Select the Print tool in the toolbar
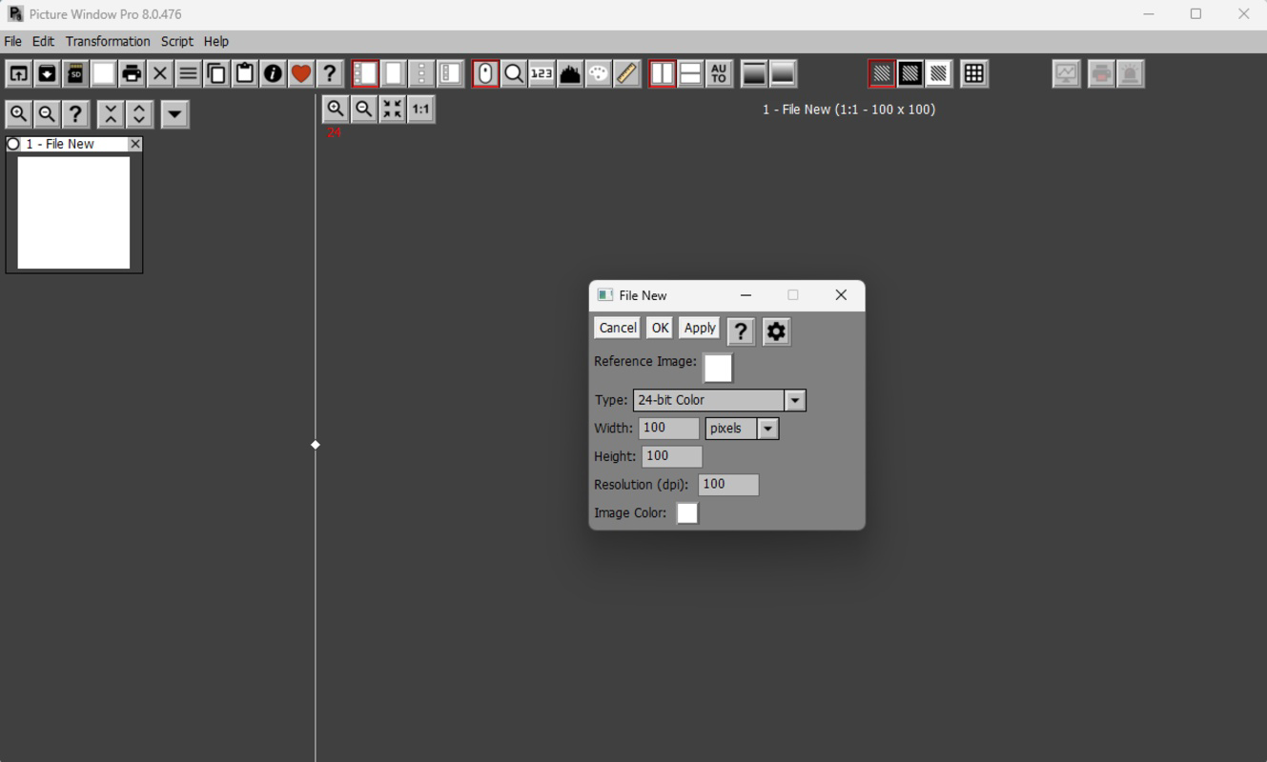Image resolution: width=1267 pixels, height=762 pixels. [132, 72]
